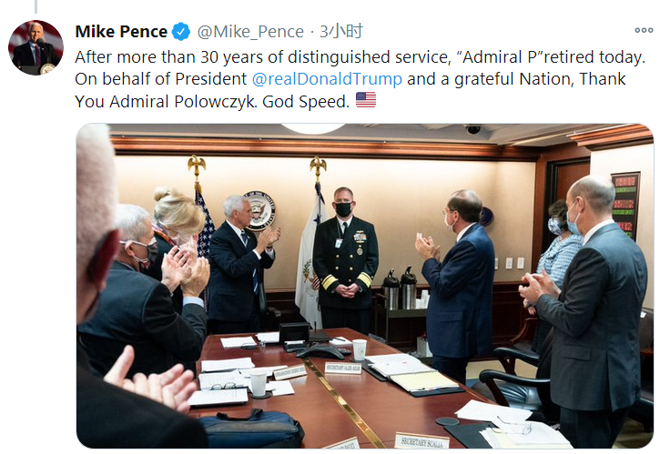Viewport: 670px width, 454px height.
Task: Open the Mike Pence display name link
Action: click(x=121, y=32)
